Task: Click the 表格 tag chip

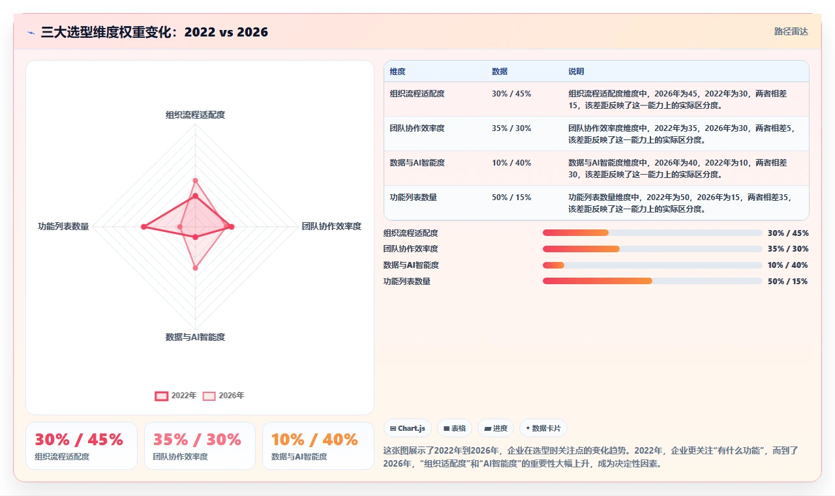Action: (x=455, y=428)
